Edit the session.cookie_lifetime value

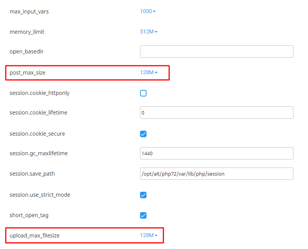[x=216, y=113]
